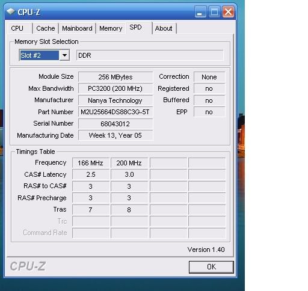The width and height of the screenshot is (308, 291).
Task: Minimize the CPU-Z window
Action: 200,12
